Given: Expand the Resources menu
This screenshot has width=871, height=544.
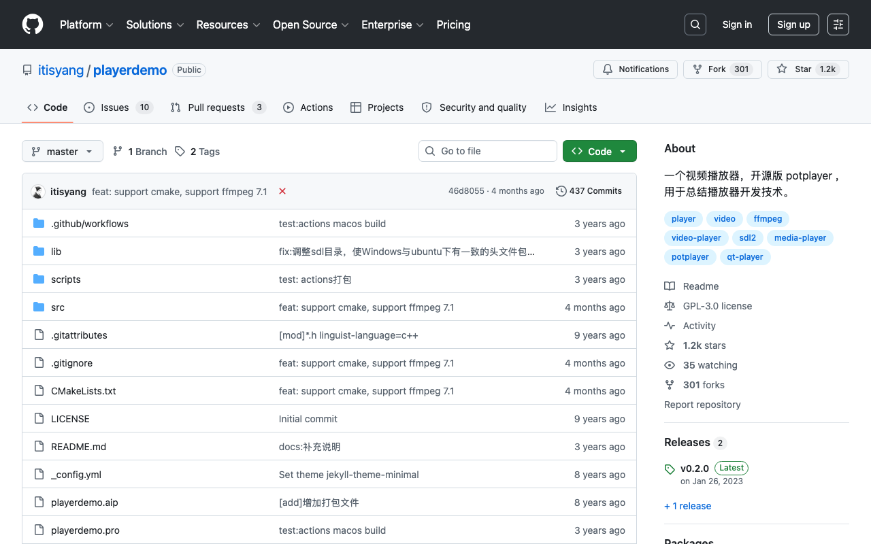Looking at the screenshot, I should click(228, 24).
